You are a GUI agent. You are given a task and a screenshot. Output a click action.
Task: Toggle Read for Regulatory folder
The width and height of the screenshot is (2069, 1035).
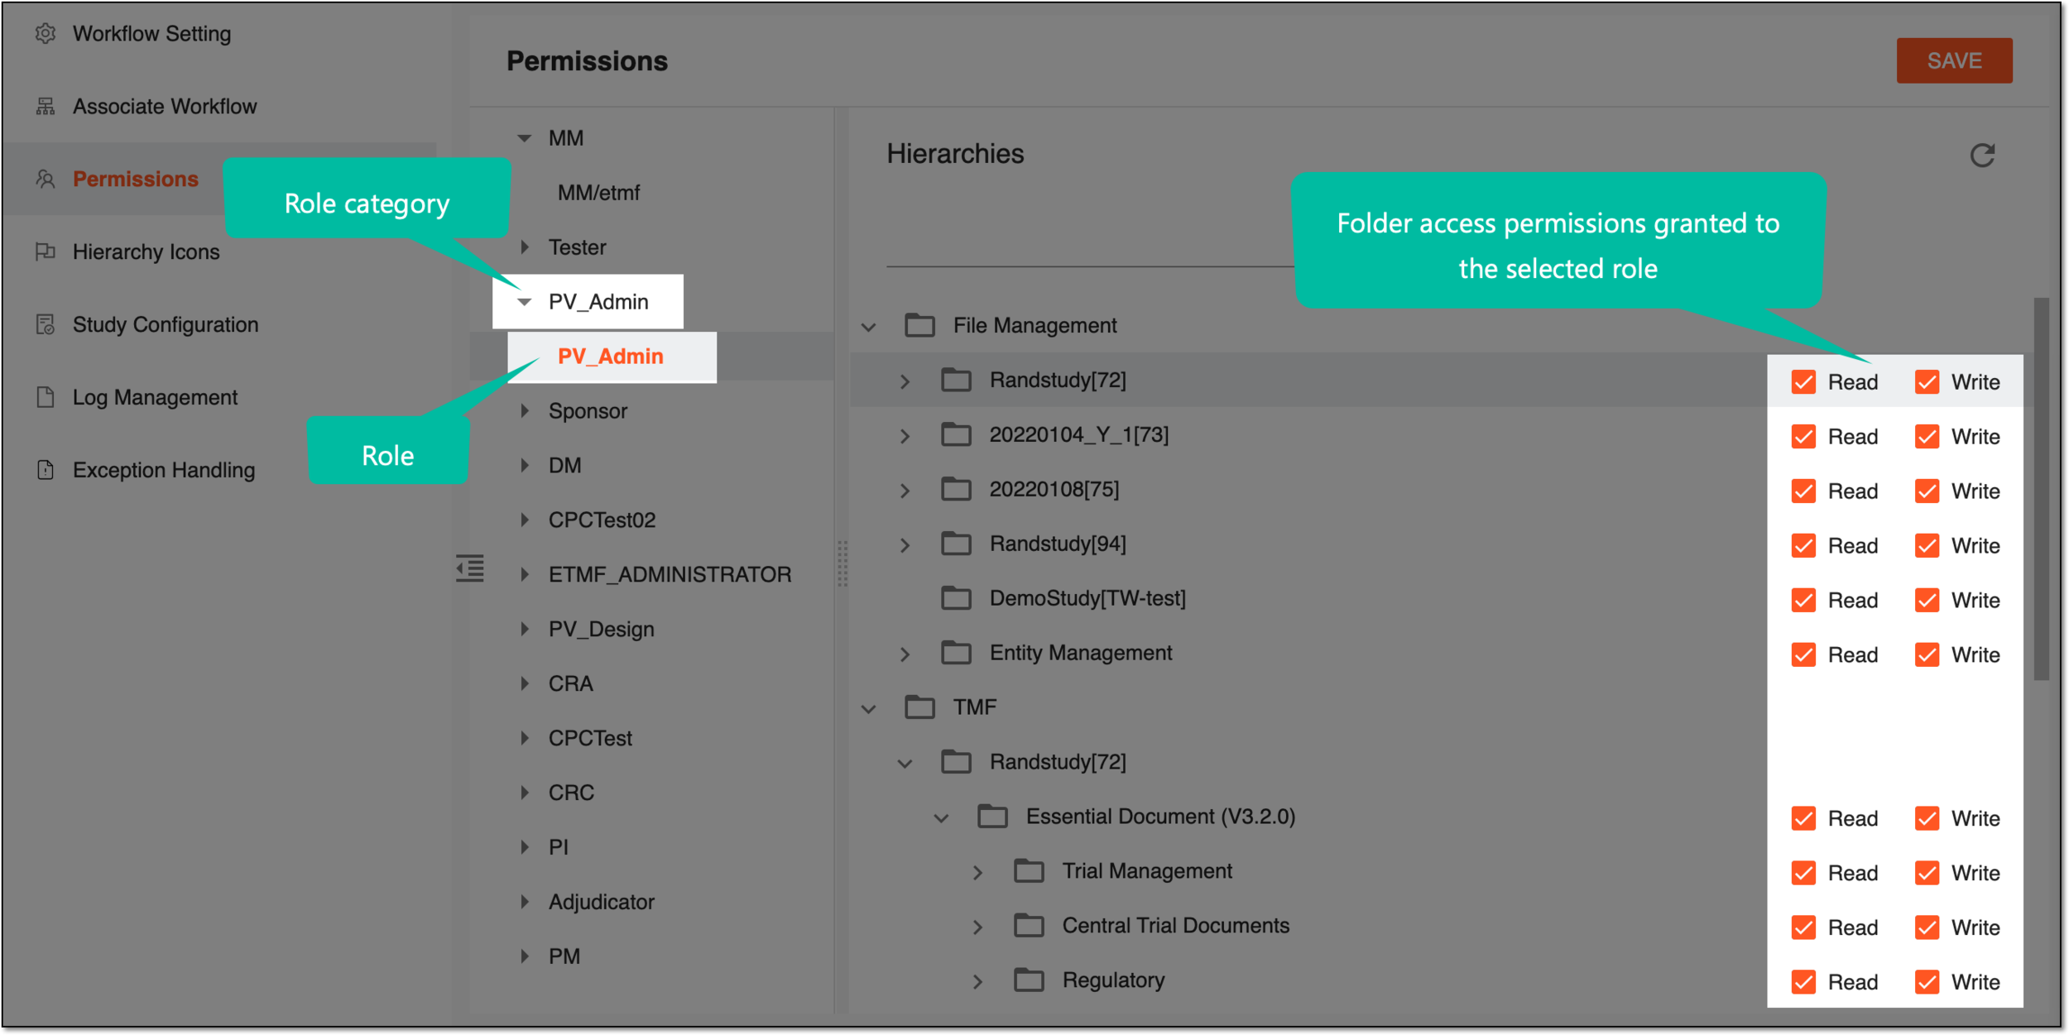(x=1803, y=983)
